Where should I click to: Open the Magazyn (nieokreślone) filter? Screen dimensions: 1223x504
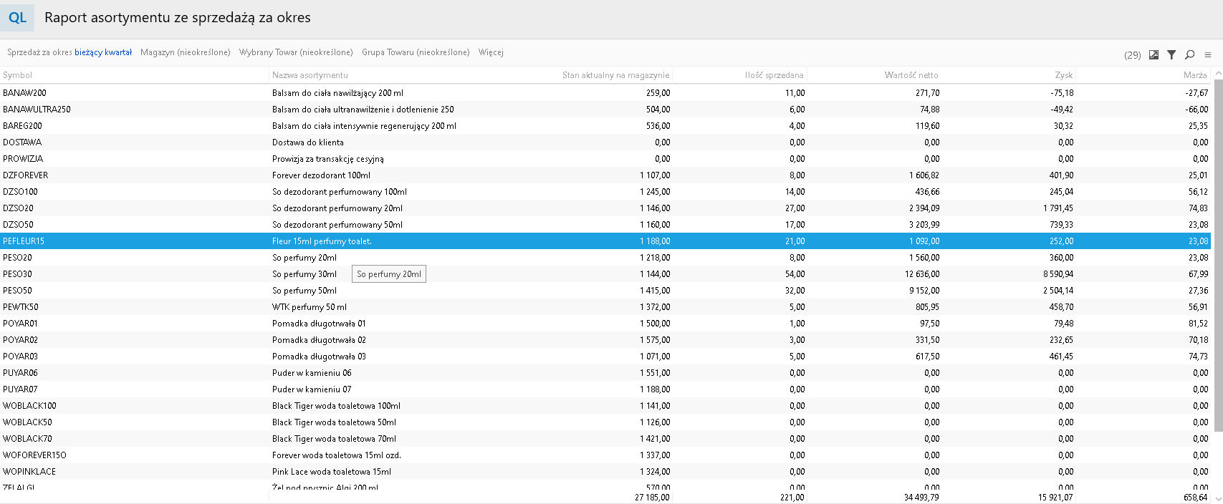click(185, 52)
